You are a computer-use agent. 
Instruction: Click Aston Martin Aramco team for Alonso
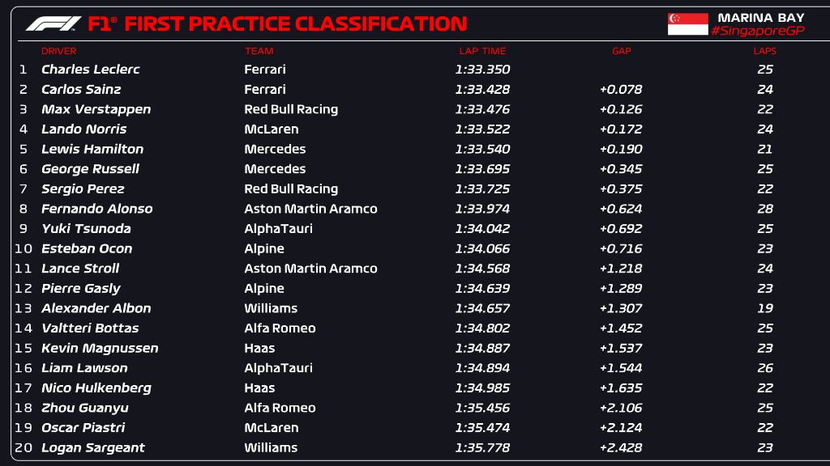tap(310, 209)
